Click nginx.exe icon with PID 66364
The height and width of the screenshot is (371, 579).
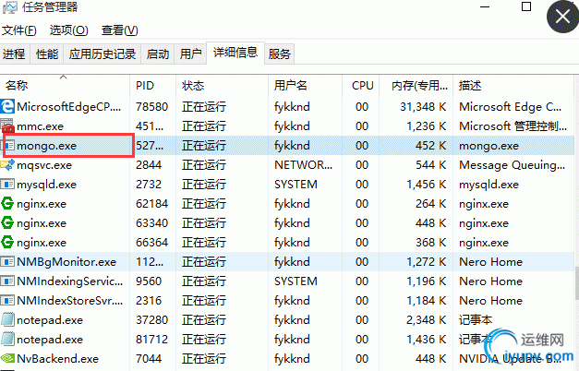(x=7, y=242)
